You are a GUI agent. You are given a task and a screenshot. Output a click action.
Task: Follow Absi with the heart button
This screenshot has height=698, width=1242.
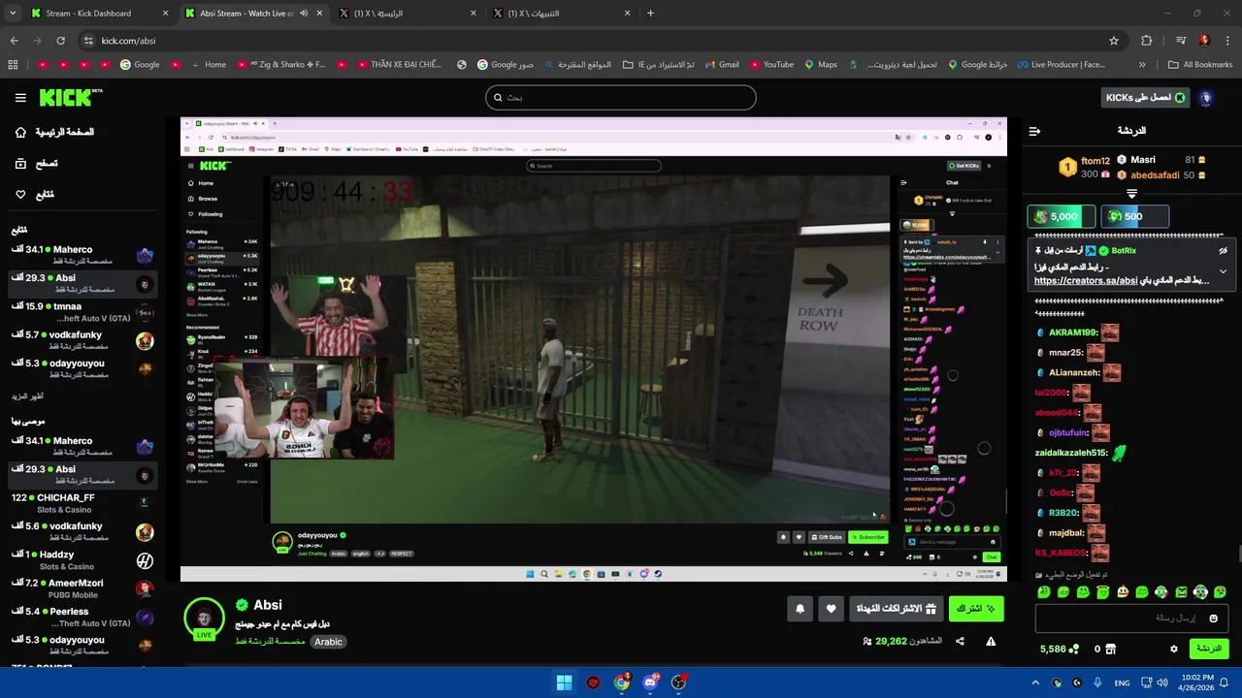831,609
